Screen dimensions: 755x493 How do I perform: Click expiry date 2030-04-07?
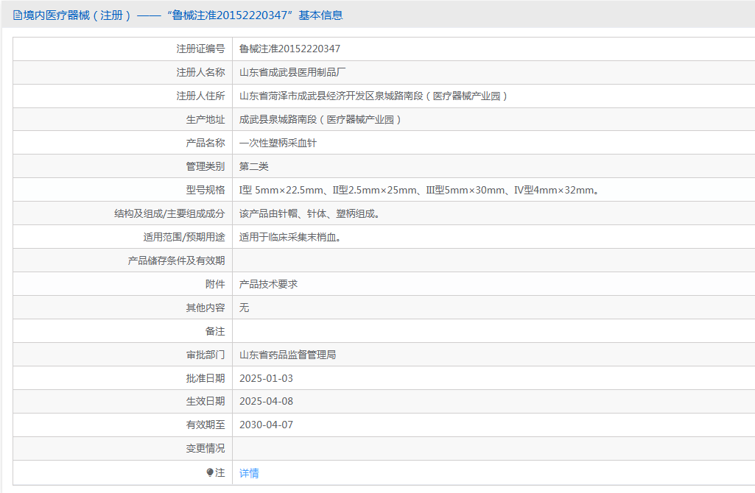point(266,425)
